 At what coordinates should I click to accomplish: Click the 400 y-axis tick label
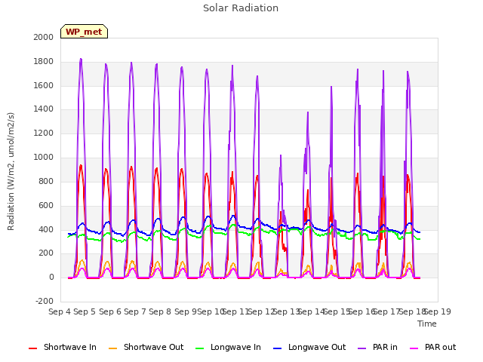(x=46, y=229)
